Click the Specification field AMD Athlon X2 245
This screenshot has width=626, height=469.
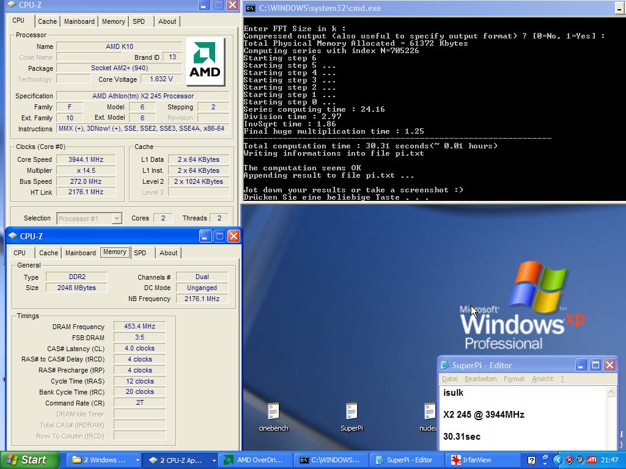pos(143,96)
